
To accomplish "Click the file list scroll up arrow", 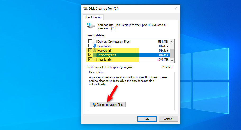I will (172, 41).
